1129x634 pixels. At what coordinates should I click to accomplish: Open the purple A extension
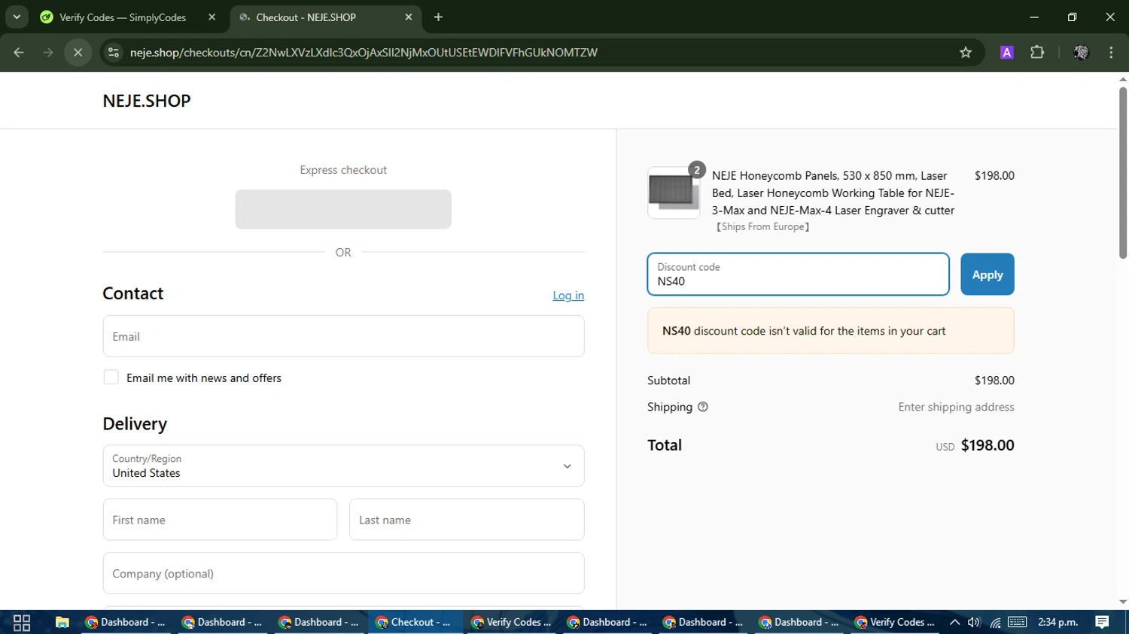pos(1007,53)
